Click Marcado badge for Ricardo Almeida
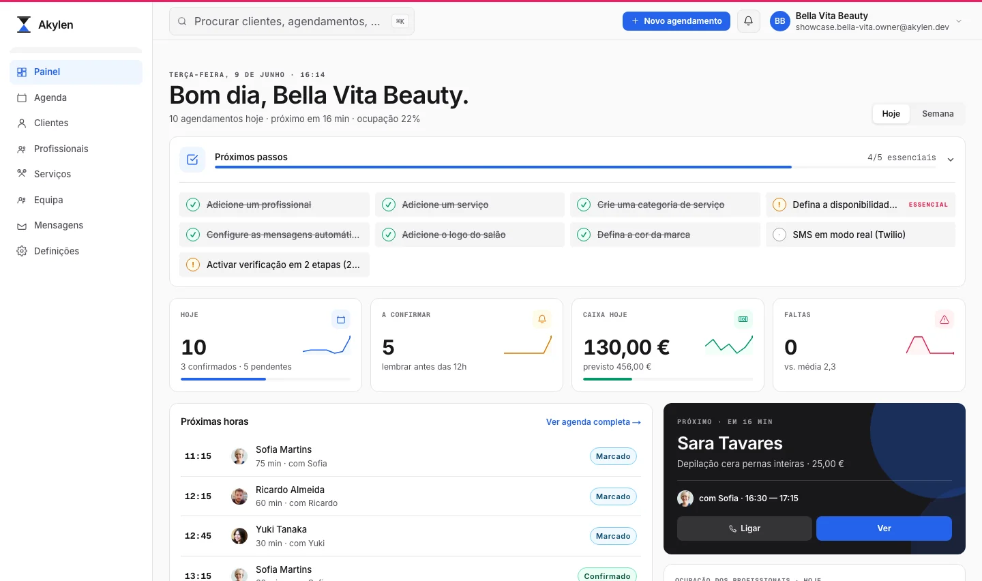The image size is (982, 581). 613,496
